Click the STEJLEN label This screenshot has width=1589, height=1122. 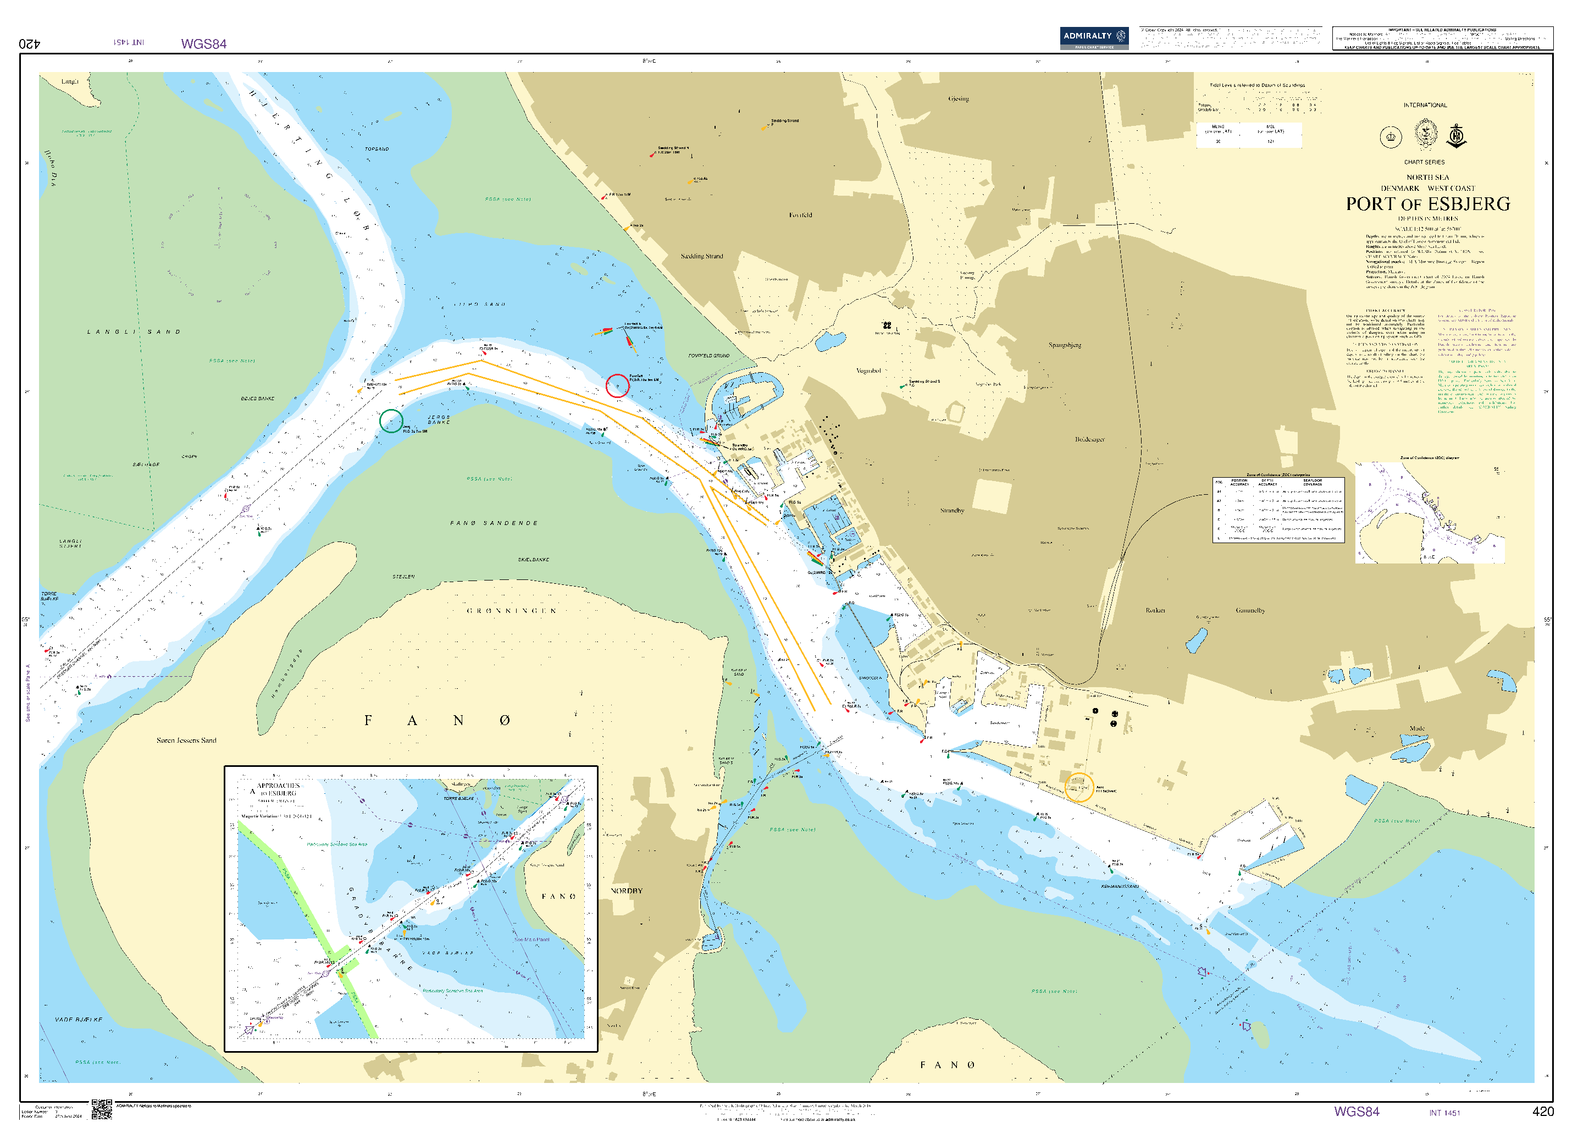point(403,577)
